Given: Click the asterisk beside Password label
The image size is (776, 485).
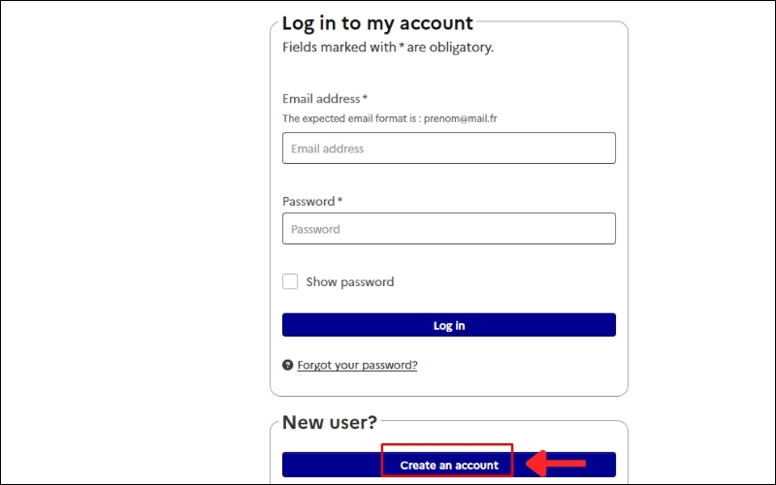Looking at the screenshot, I should (339, 201).
